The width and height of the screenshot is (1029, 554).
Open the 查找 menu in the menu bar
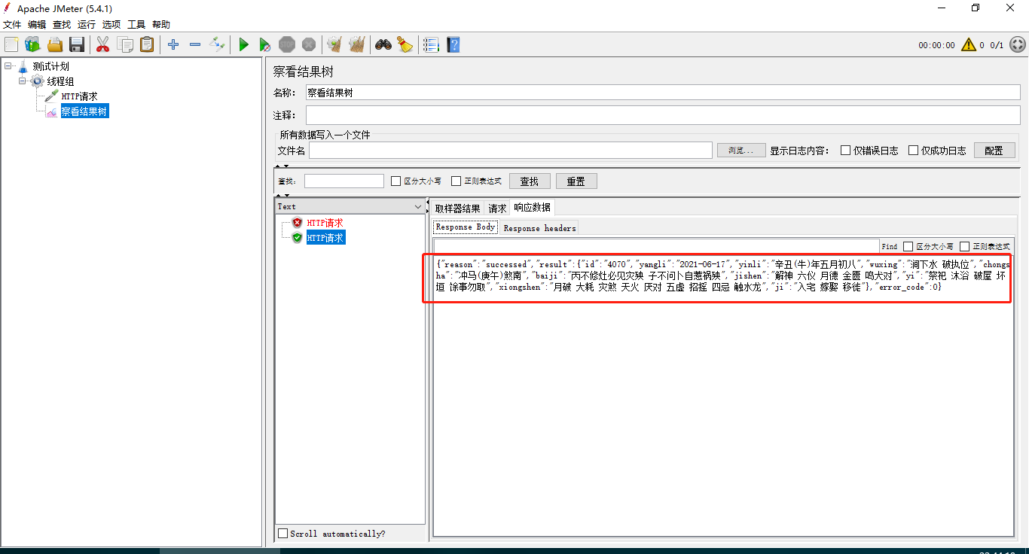pos(62,25)
